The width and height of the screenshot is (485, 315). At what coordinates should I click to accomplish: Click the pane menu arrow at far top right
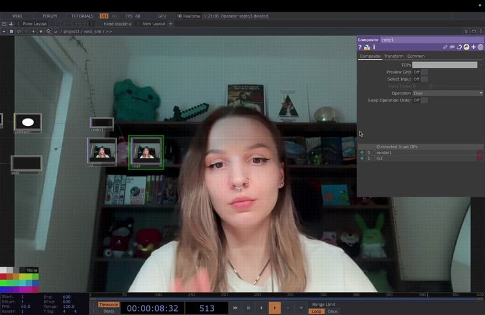[481, 32]
